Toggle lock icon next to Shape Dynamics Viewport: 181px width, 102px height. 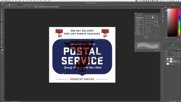point(143,19)
